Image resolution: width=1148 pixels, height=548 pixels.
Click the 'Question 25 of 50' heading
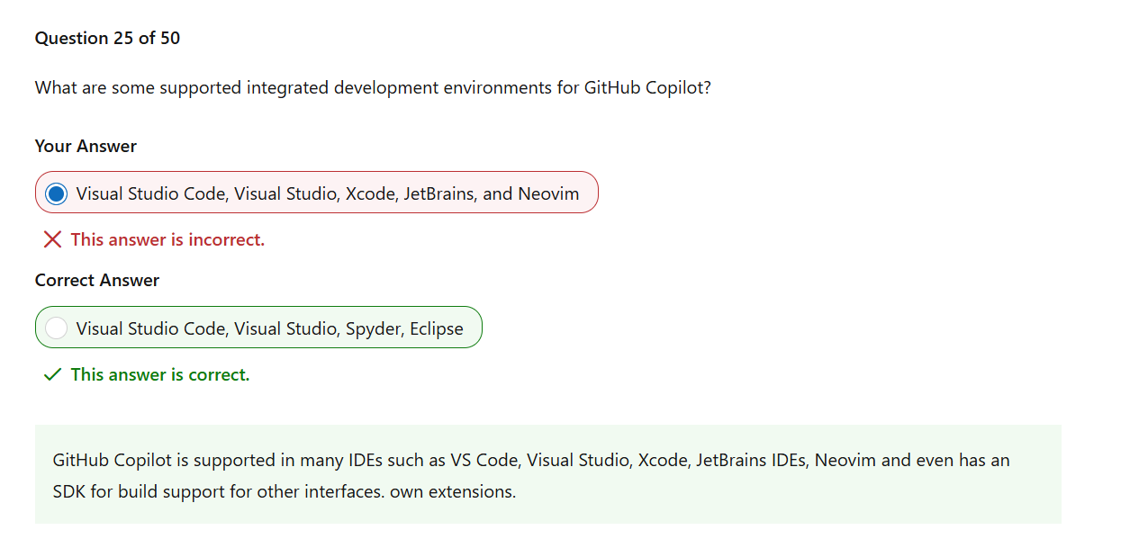(x=107, y=38)
